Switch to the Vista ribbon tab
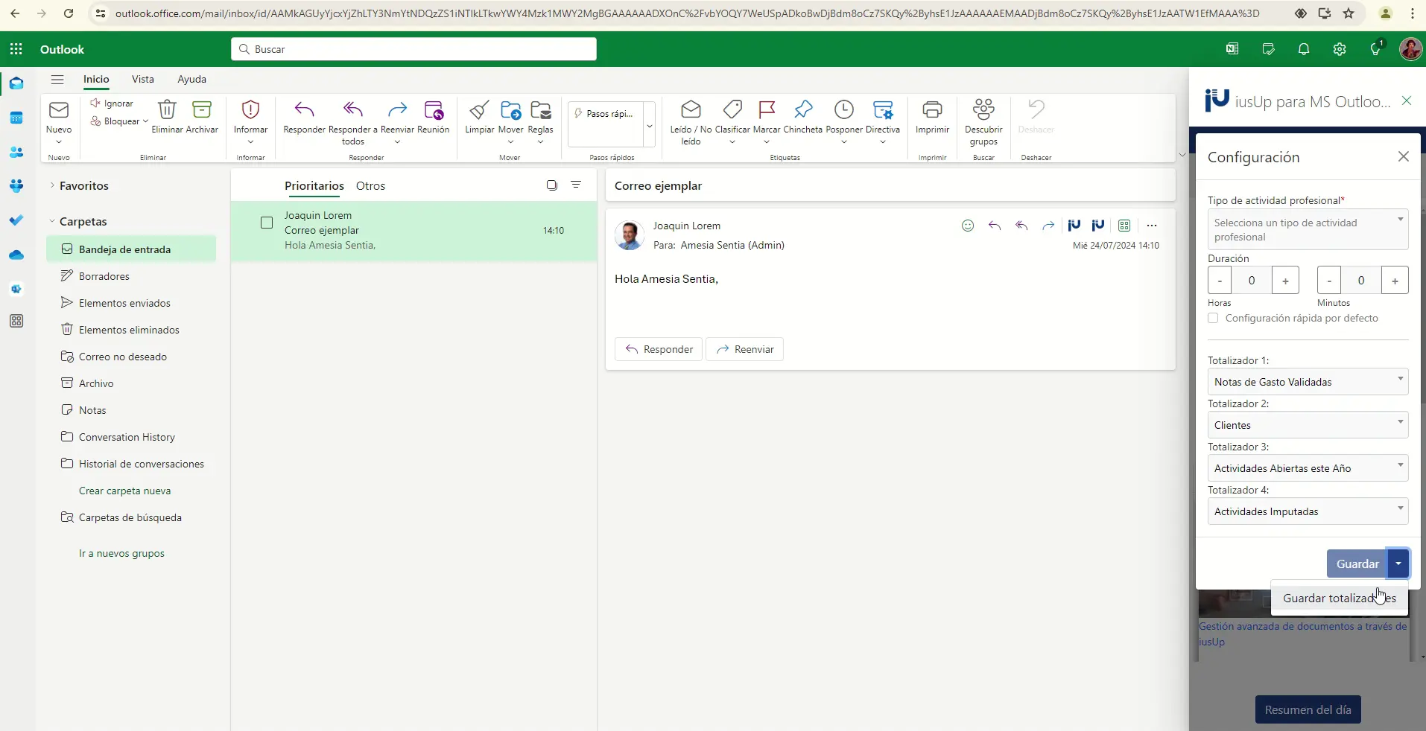Viewport: 1426px width, 731px height. [x=142, y=79]
